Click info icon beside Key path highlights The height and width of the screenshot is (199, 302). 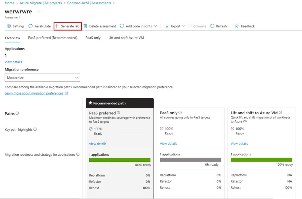tap(35, 129)
